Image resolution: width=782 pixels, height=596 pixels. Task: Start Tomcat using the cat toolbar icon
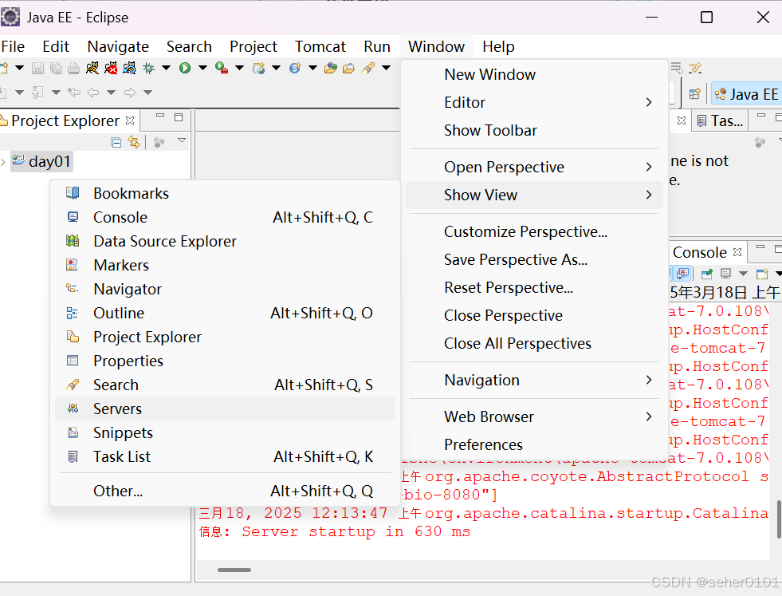pos(92,67)
